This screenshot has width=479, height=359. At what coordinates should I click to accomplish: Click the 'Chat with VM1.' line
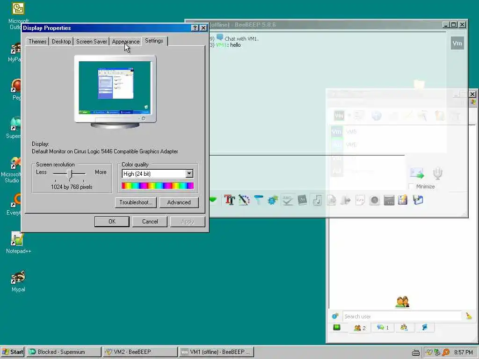tap(241, 39)
